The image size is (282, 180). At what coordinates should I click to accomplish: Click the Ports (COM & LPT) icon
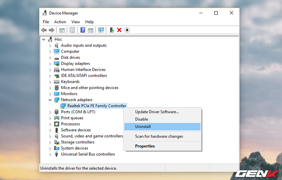[x=57, y=112]
